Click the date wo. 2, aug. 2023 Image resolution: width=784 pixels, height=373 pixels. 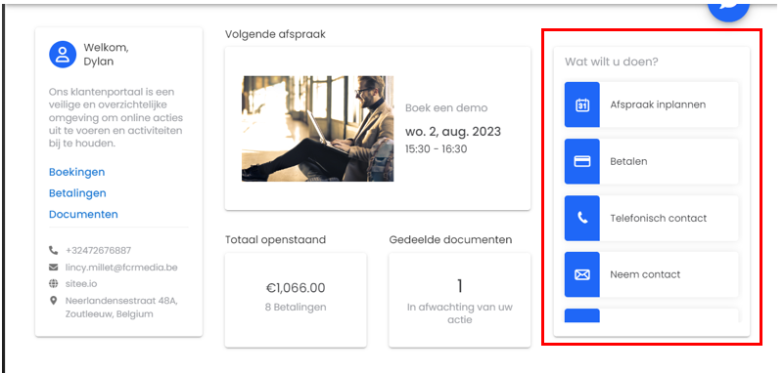pos(453,132)
